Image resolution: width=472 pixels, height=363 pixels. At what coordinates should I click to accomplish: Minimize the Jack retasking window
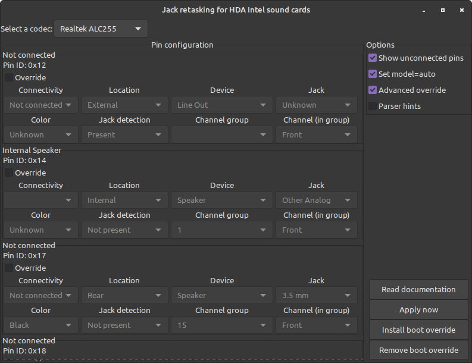(x=424, y=10)
